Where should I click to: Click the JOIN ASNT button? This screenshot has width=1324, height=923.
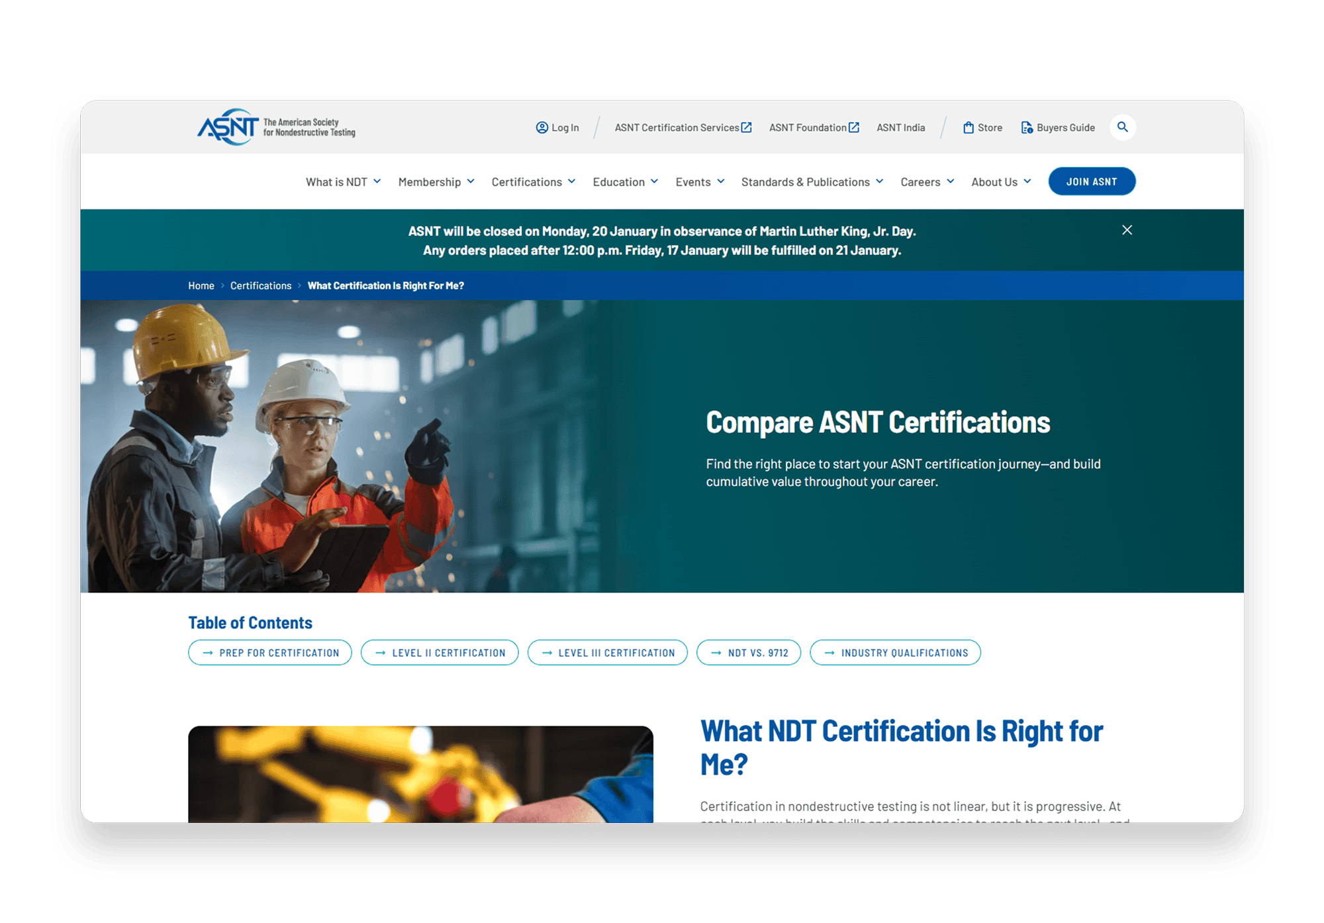pyautogui.click(x=1092, y=181)
